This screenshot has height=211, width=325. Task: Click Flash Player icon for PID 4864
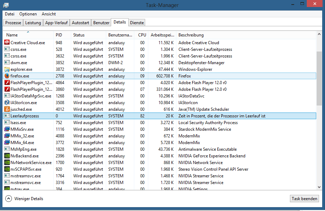(x=7, y=82)
